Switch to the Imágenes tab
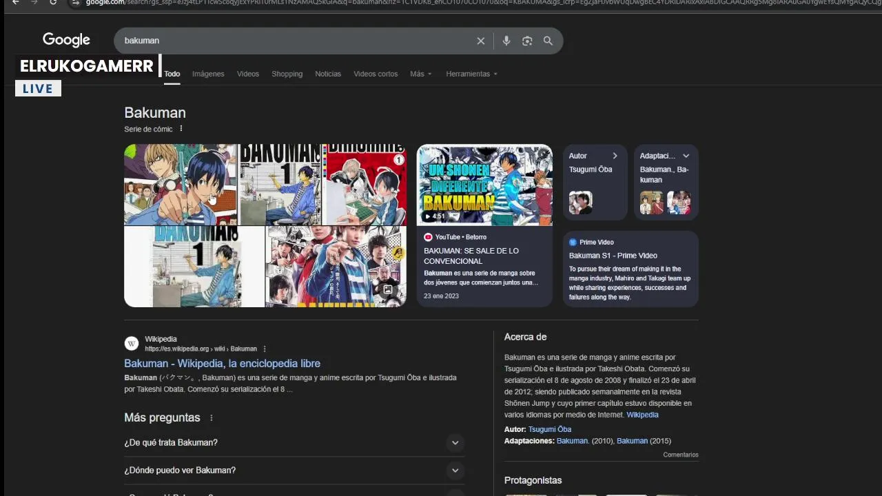Image resolution: width=882 pixels, height=496 pixels. pos(208,74)
